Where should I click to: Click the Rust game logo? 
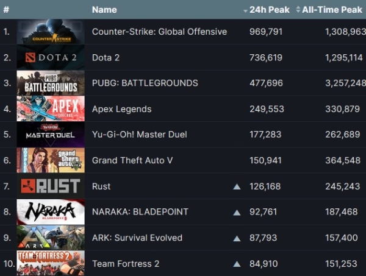(51, 186)
